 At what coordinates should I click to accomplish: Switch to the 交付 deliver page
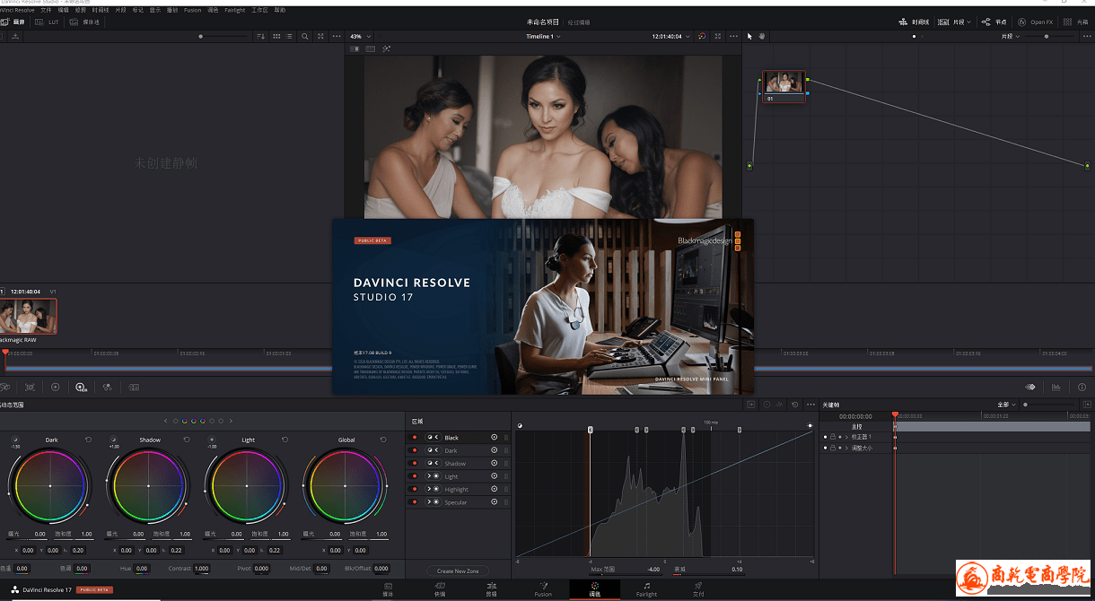(x=698, y=589)
